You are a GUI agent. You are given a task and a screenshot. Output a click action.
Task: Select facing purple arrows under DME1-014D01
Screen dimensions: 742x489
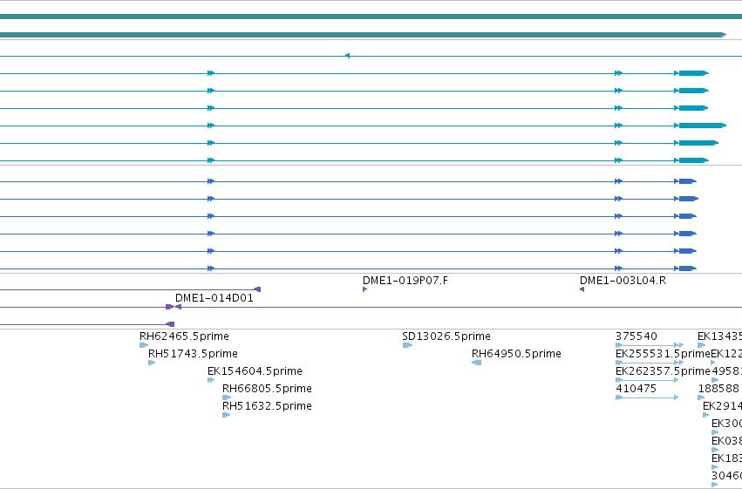[174, 307]
